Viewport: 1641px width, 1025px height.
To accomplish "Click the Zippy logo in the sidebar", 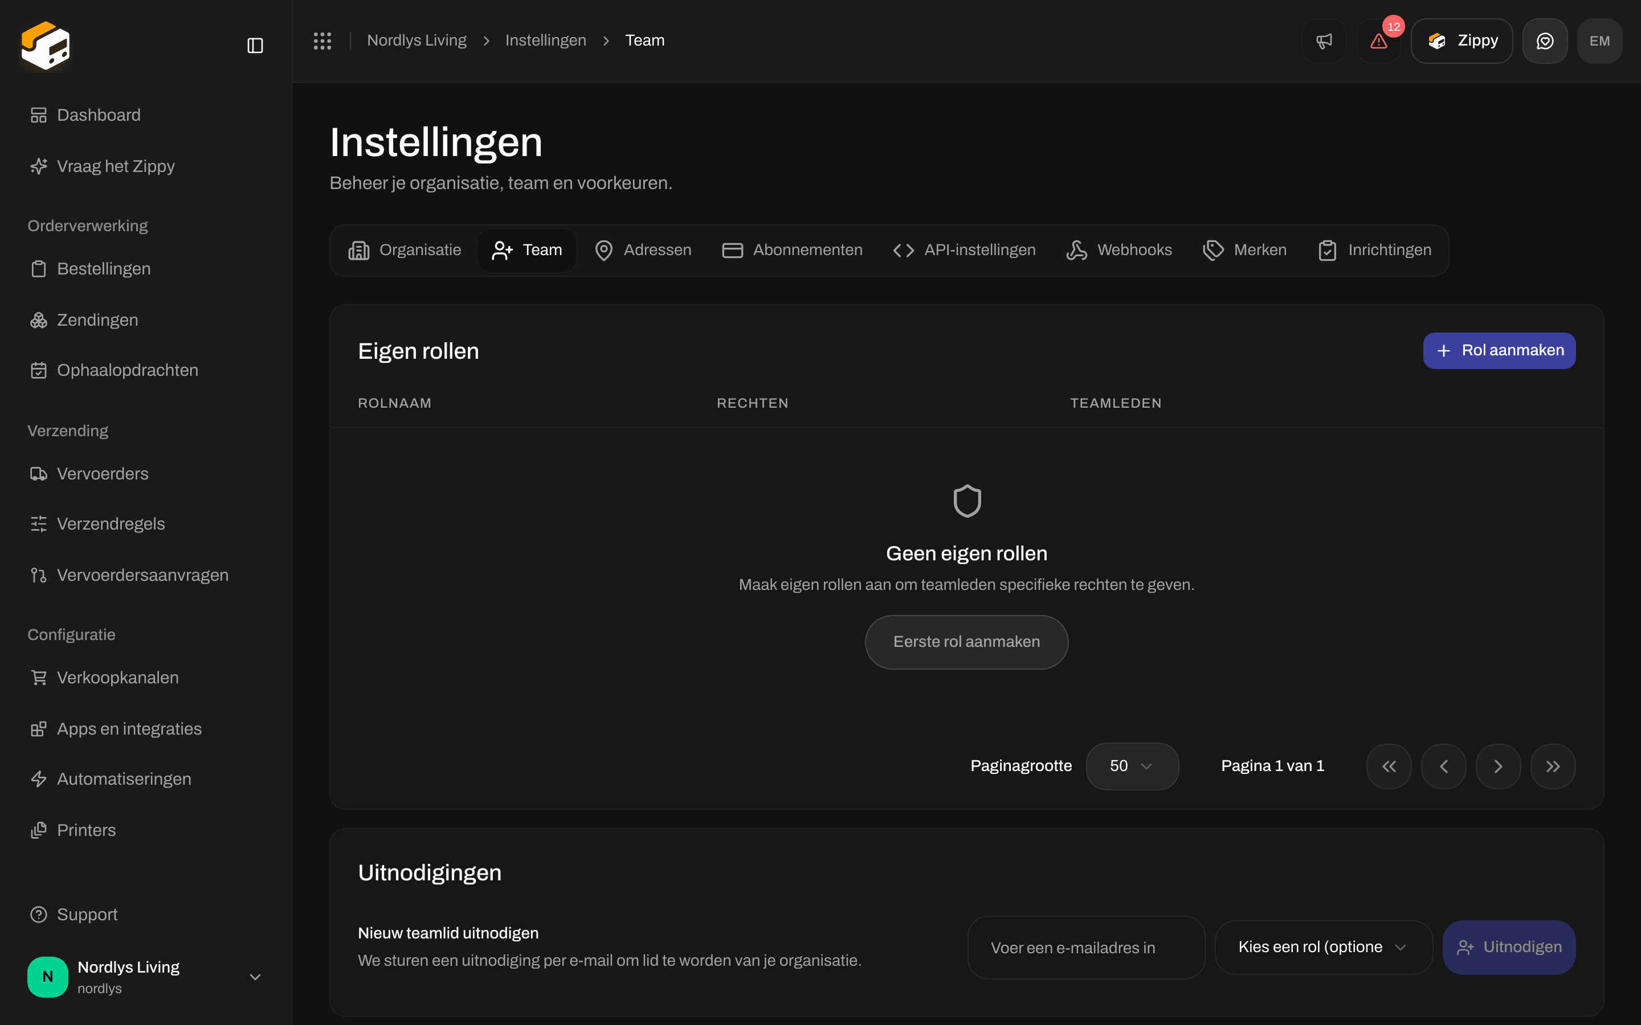I will [x=46, y=46].
